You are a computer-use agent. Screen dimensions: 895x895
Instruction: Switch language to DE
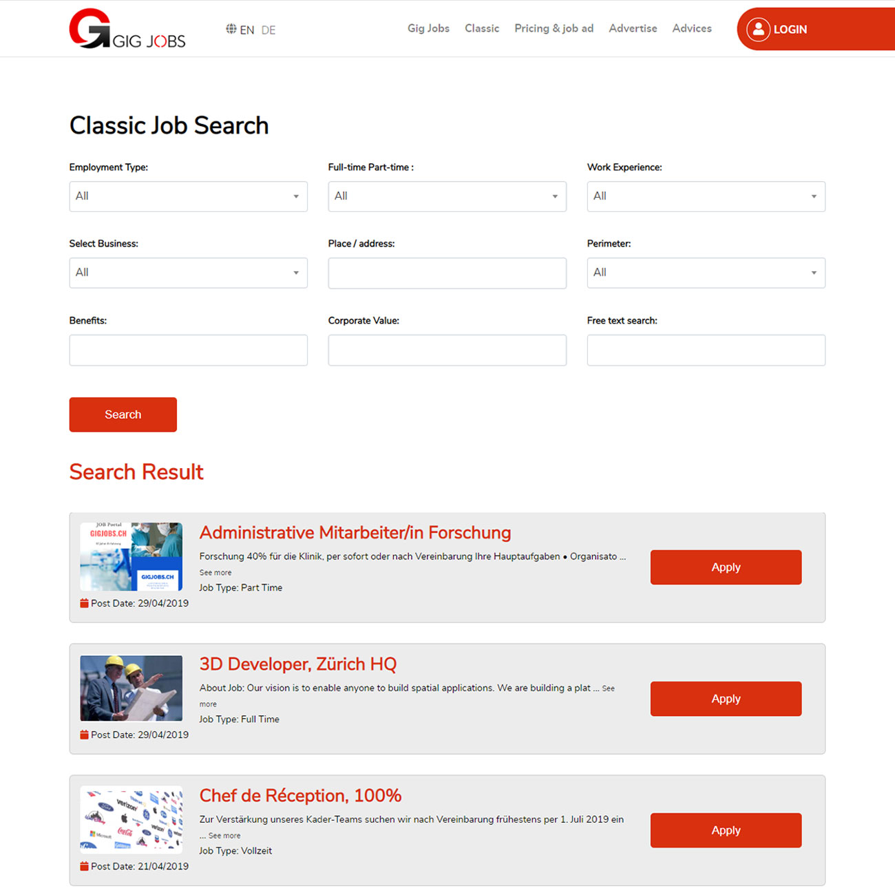click(268, 30)
